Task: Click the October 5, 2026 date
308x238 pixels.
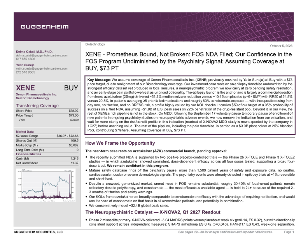Action: (281, 46)
